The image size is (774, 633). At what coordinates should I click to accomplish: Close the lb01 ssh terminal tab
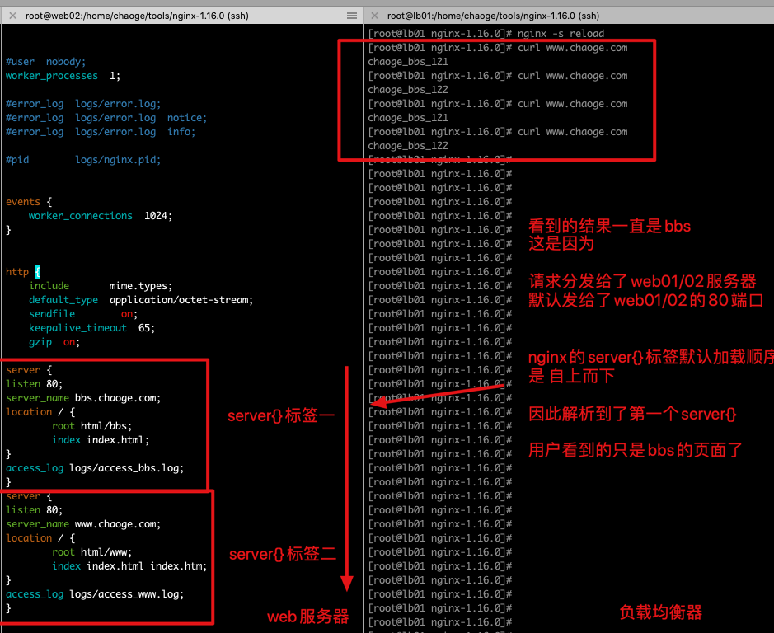click(375, 16)
